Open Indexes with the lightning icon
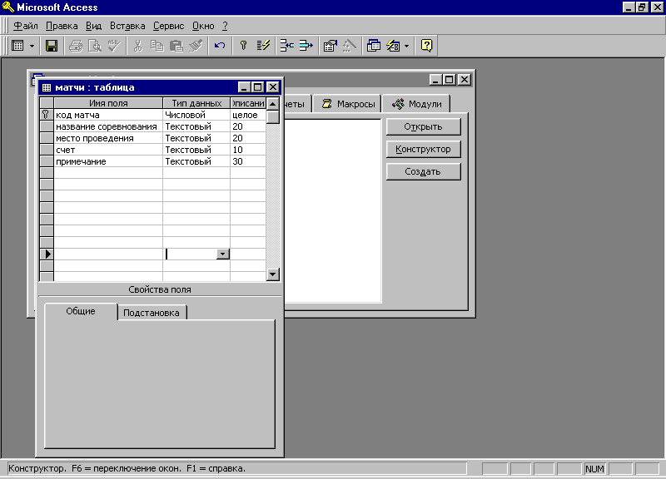Screen dimensions: 666x479 click(x=263, y=46)
